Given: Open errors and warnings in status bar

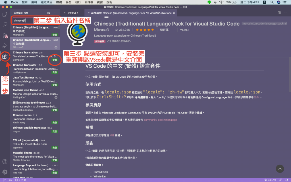Looking at the screenshot, I should click(x=20, y=180).
